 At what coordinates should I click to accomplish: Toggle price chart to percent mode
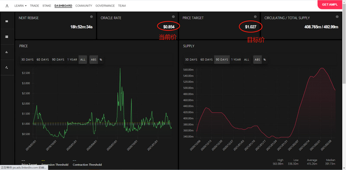101,60
